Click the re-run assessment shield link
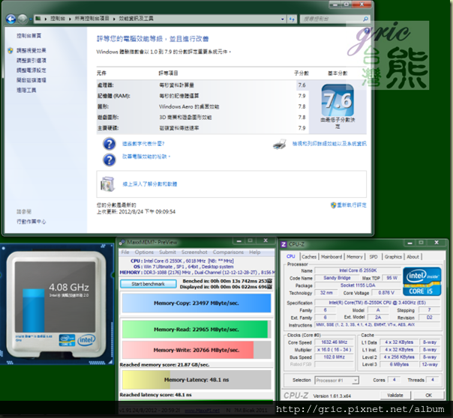Viewport: 453px width, 418px height. click(x=349, y=205)
